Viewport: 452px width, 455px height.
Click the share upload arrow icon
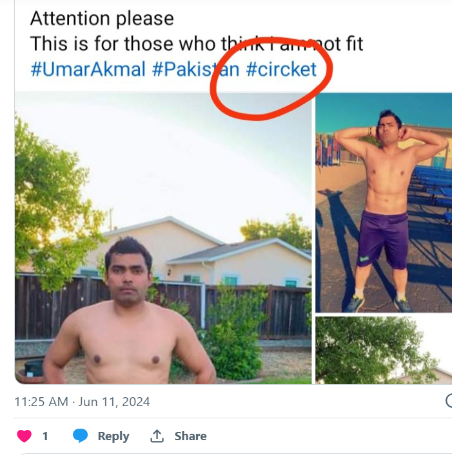[157, 436]
